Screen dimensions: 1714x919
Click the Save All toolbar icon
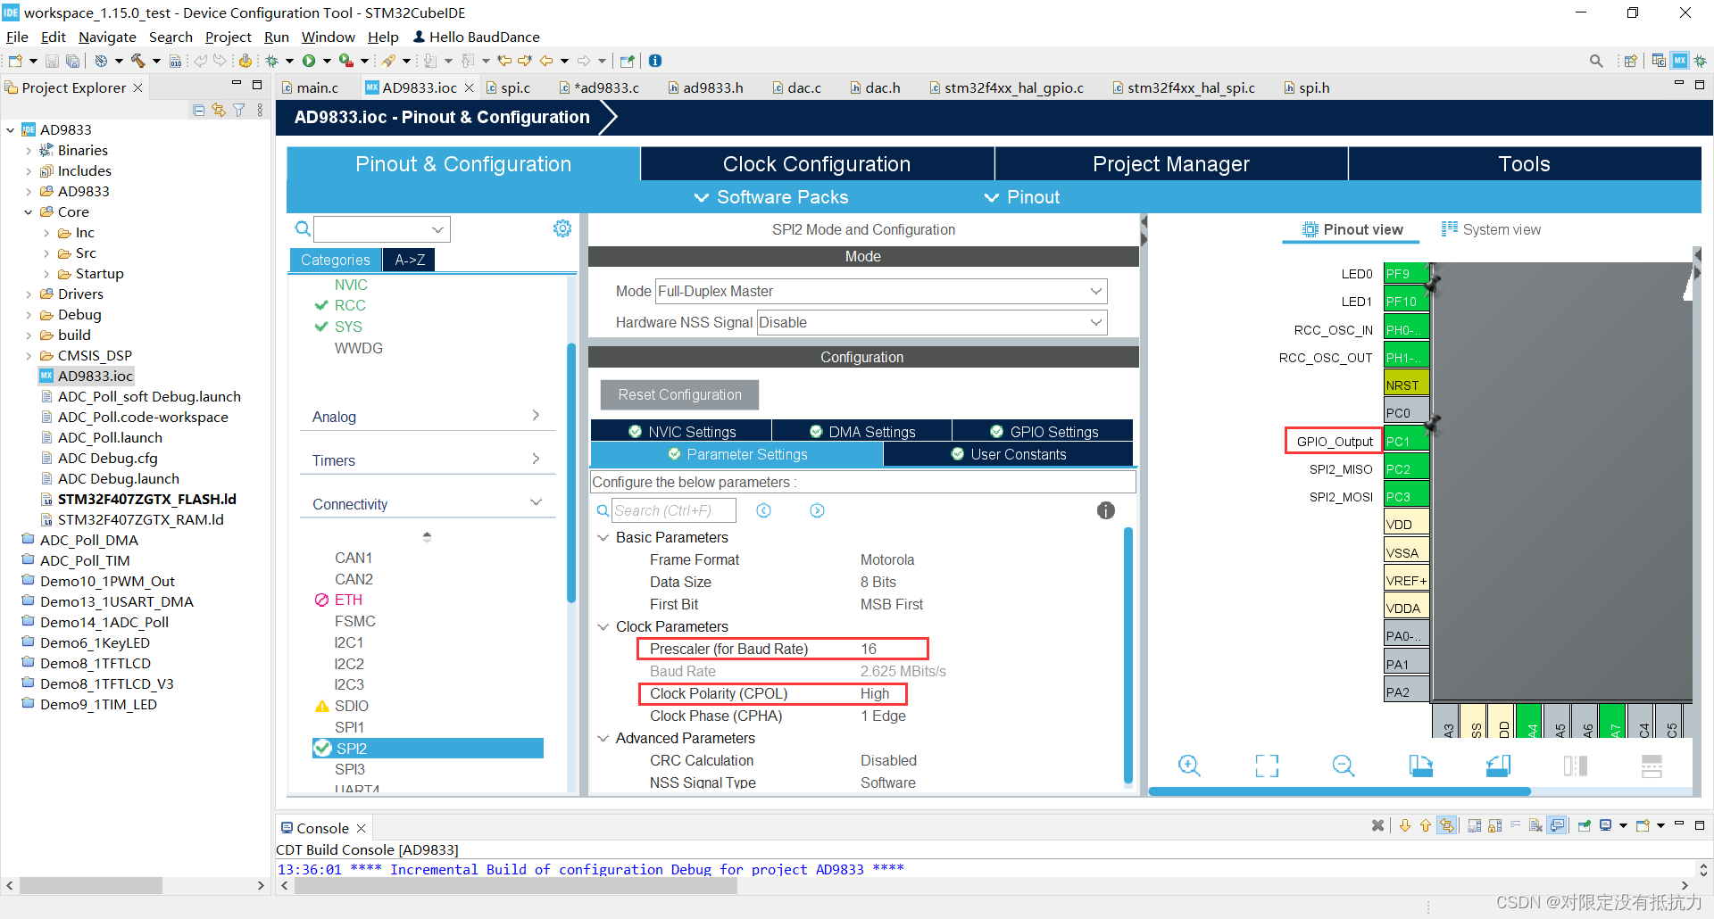click(73, 61)
